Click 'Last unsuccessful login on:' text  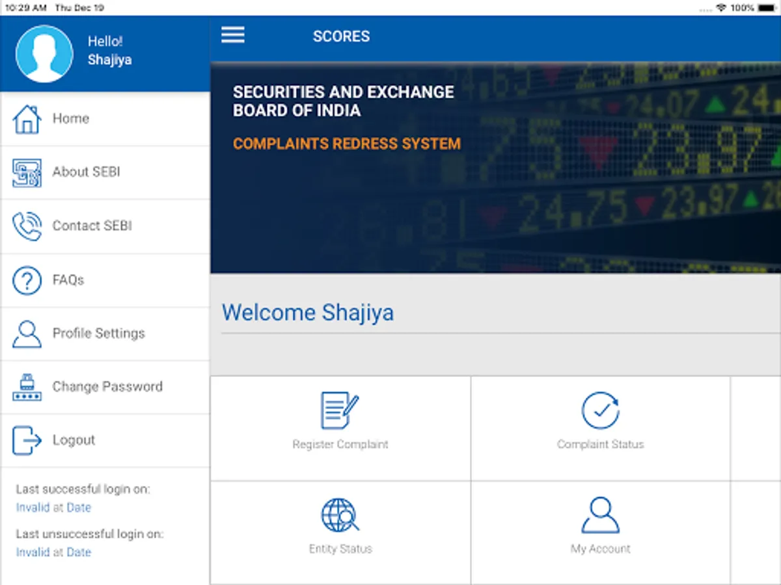[90, 534]
